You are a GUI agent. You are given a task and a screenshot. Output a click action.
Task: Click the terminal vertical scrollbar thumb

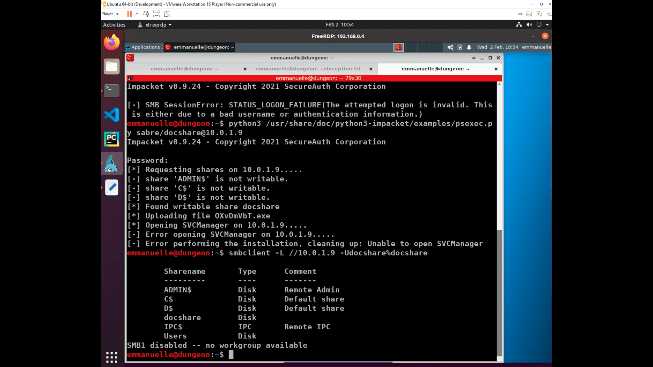coord(499,293)
